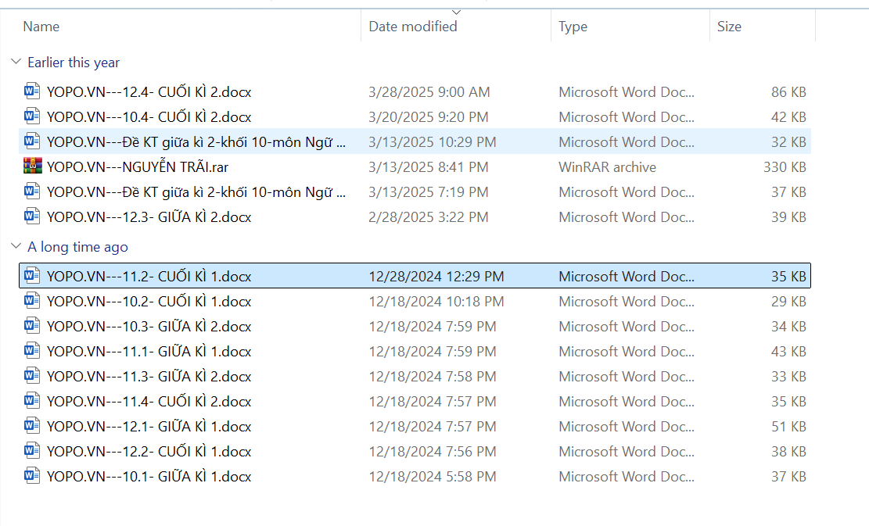Click the Word icon for 11.2- CUỐI KÌ 1.docx
This screenshot has width=869, height=526.
32,275
